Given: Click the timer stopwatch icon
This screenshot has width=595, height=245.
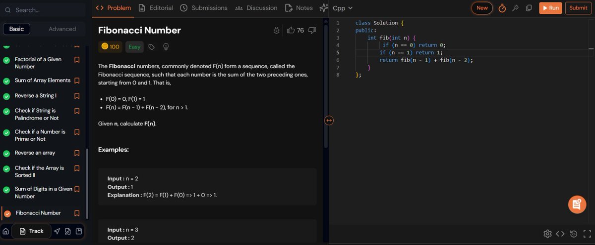Looking at the screenshot, I should click(502, 8).
